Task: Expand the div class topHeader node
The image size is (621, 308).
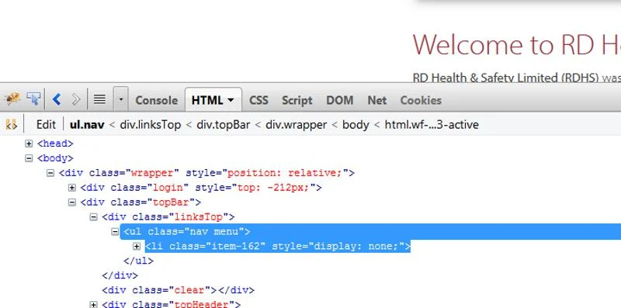Action: [93, 305]
